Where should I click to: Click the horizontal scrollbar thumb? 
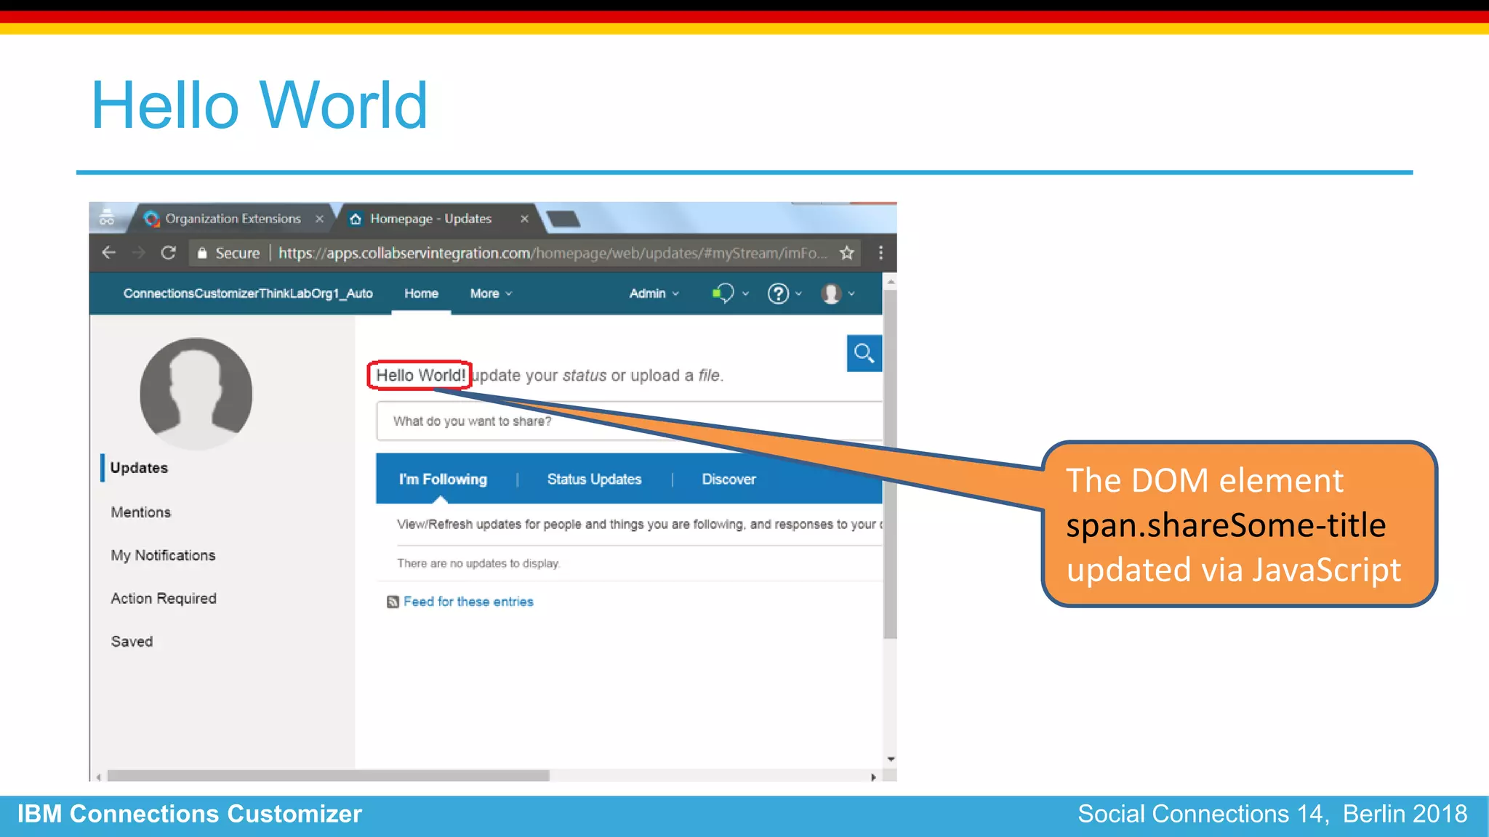click(x=328, y=776)
